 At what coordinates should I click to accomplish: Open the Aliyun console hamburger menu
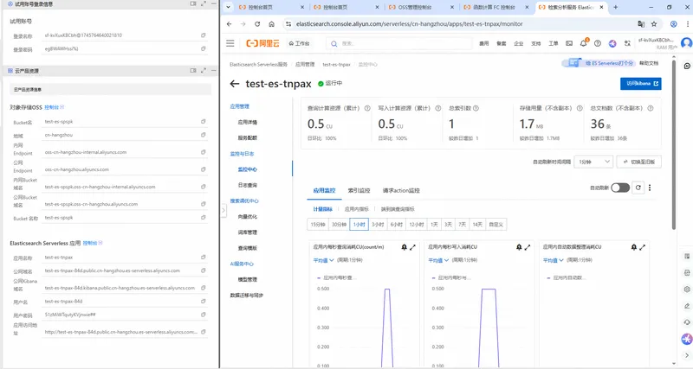coord(230,43)
